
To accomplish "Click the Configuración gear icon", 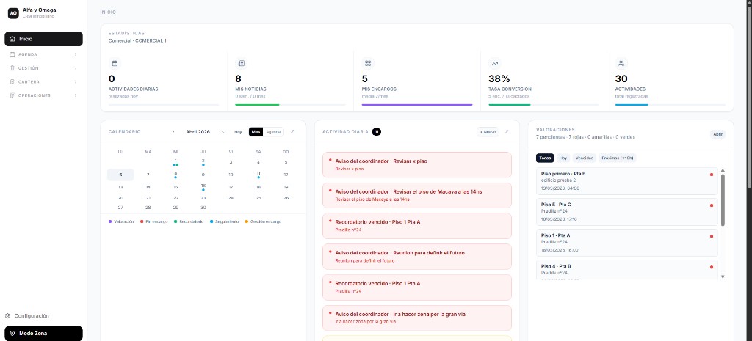I will click(7, 315).
